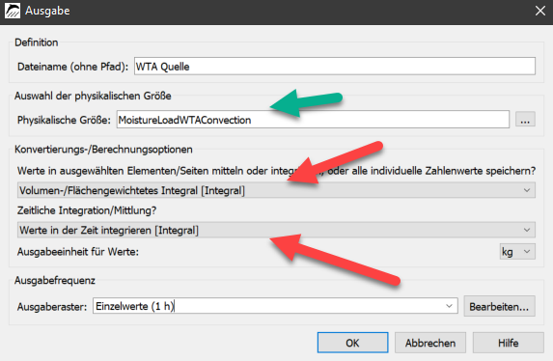Viewport: 553px width, 361px height.
Task: Click the Ausgabe window app icon
Action: tap(13, 11)
